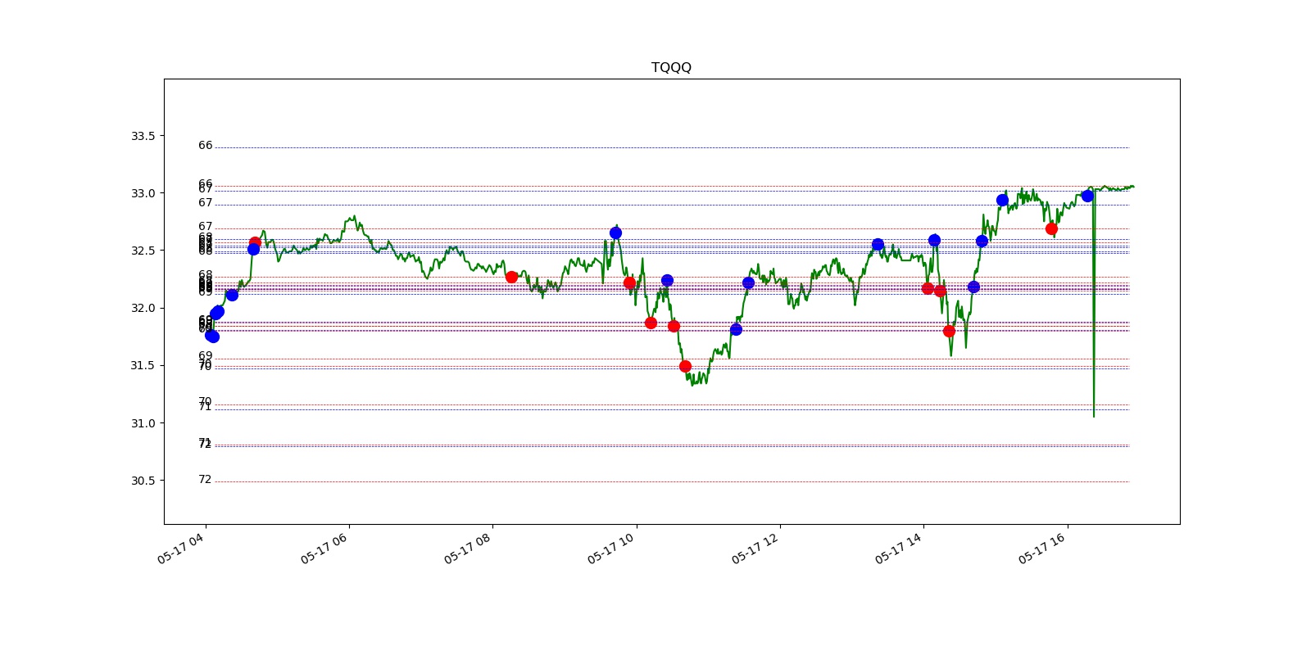1311x655 pixels.
Task: Click the 30.5 y-axis label
Action: [x=143, y=481]
